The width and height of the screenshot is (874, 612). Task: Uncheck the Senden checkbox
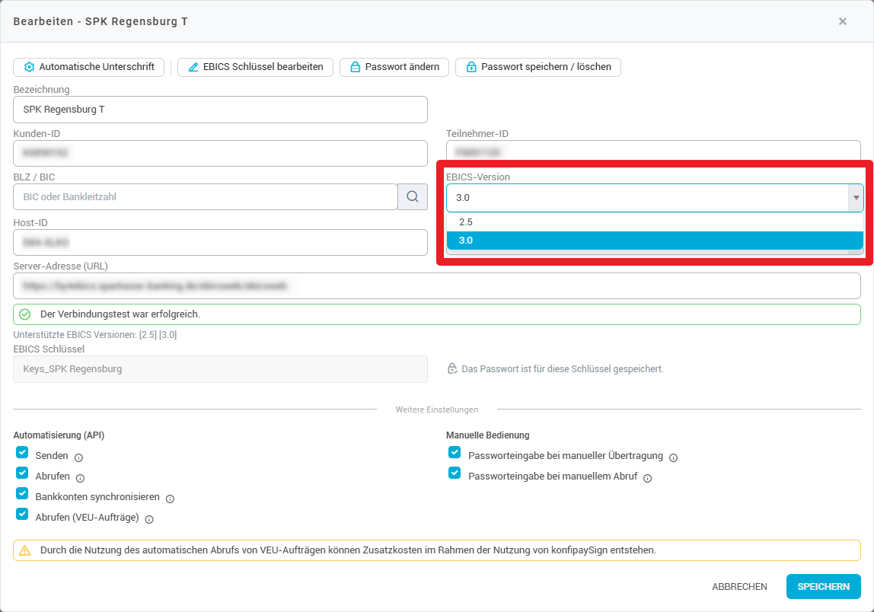point(22,452)
